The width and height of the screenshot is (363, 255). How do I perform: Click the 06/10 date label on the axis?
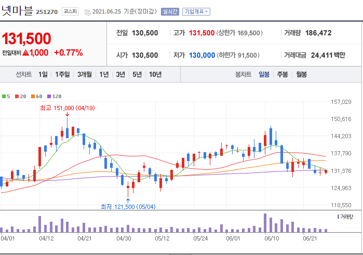point(272,238)
